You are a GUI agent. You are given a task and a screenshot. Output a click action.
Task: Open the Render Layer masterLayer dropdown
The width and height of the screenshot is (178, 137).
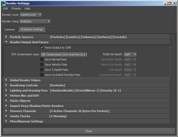(31, 15)
